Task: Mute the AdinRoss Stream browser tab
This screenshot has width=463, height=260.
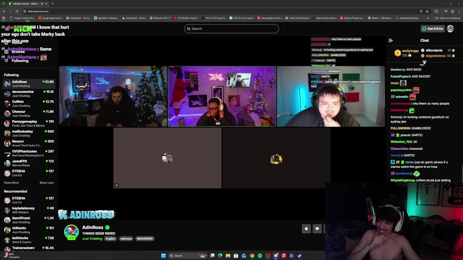Action: click(42, 4)
